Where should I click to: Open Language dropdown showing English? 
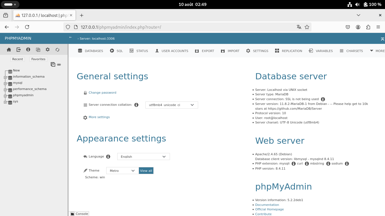click(143, 157)
